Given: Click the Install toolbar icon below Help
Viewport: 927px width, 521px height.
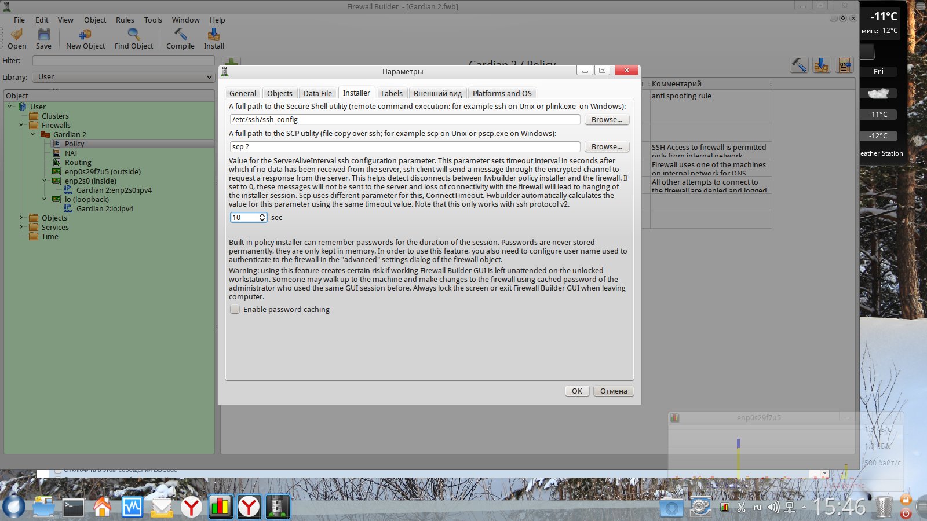Looking at the screenshot, I should [214, 35].
